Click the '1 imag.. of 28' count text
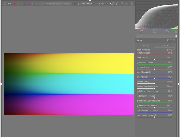This screenshot has width=180, height=137. (104, 4)
